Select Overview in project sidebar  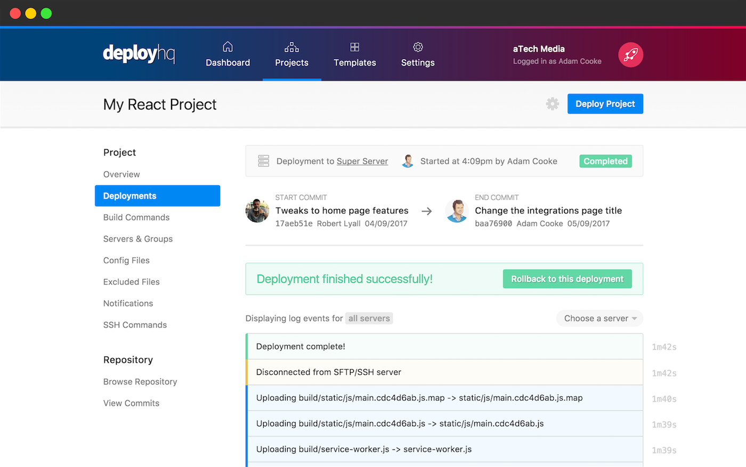coord(121,174)
